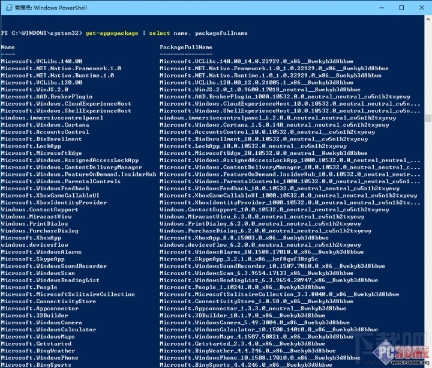Click the PowerShell icon in the title bar
The width and height of the screenshot is (432, 368).
[7, 7]
